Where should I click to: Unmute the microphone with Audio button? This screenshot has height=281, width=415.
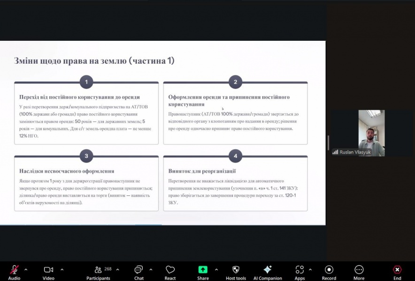[14, 270]
